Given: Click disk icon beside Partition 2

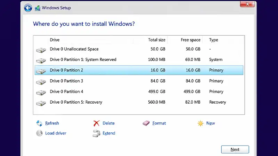Looking at the screenshot, I should pos(41,71).
